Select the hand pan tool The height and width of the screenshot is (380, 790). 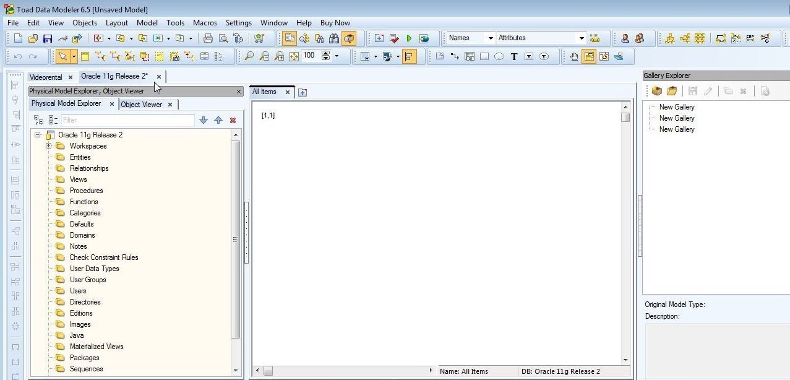574,56
